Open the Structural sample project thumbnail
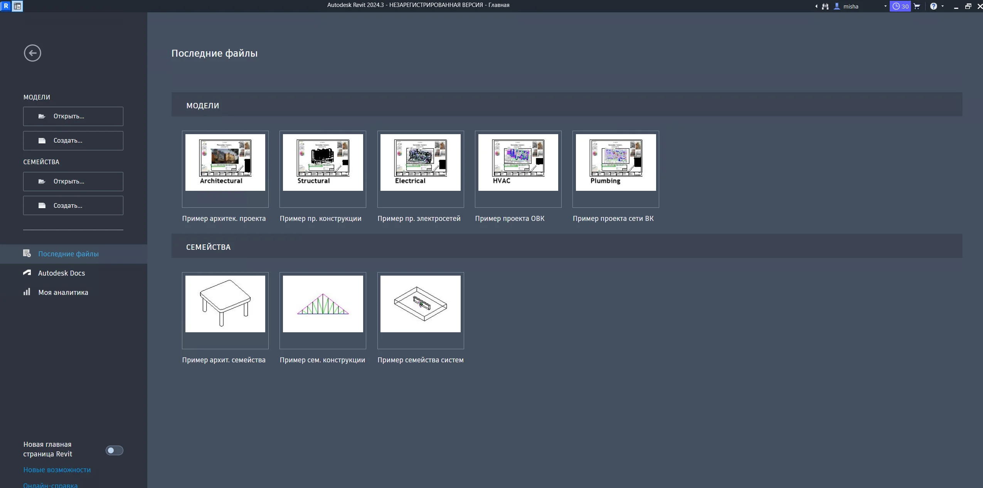This screenshot has width=983, height=488. pos(323,163)
